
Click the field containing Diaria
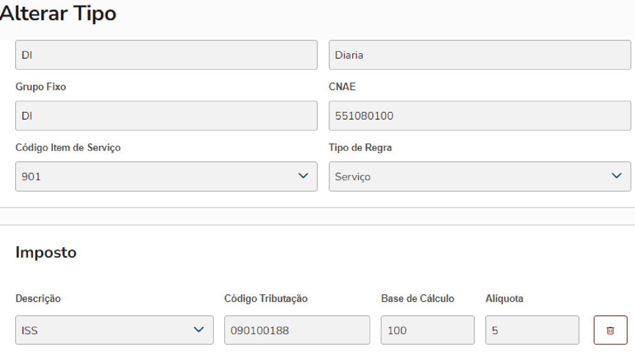click(x=479, y=55)
